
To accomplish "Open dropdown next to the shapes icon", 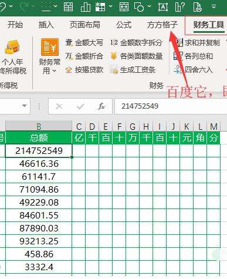I will pyautogui.click(x=150, y=6).
